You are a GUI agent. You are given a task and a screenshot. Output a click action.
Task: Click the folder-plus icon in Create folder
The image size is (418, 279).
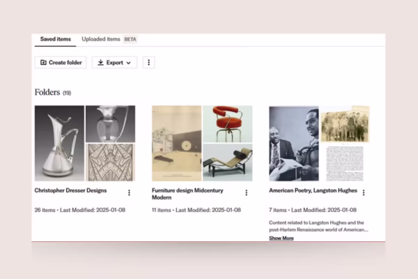pos(43,63)
